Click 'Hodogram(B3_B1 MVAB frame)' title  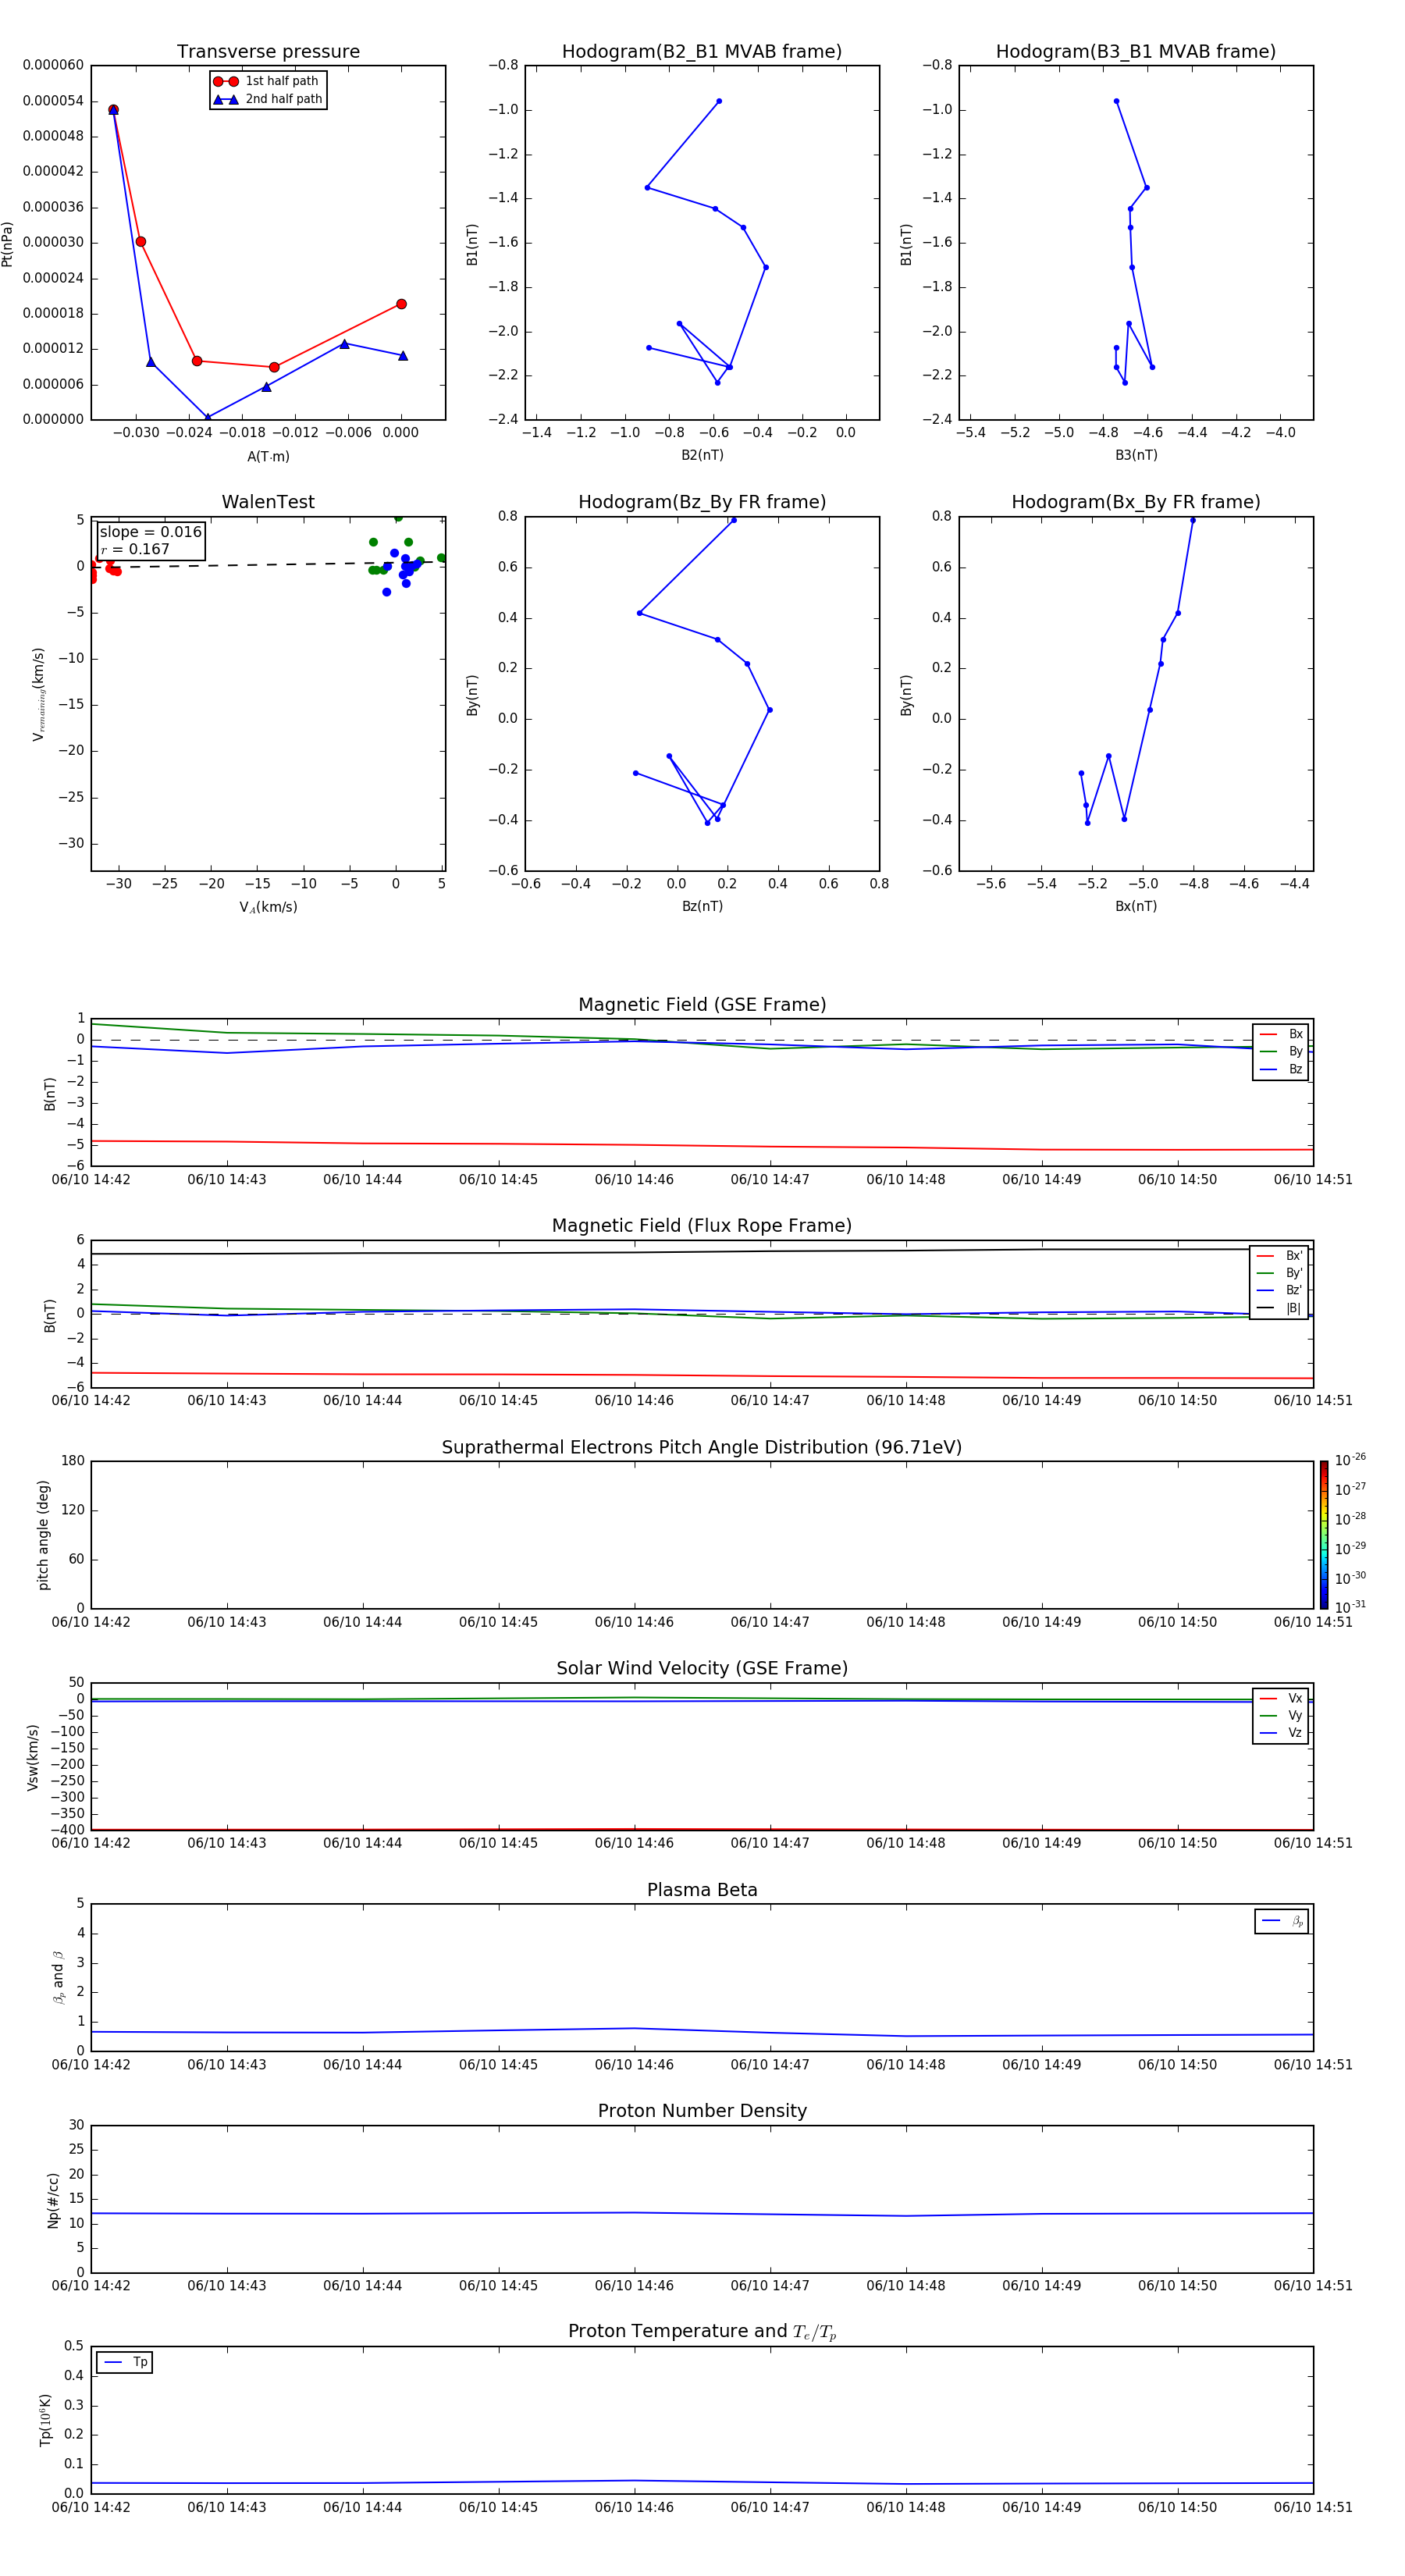coord(1136,51)
